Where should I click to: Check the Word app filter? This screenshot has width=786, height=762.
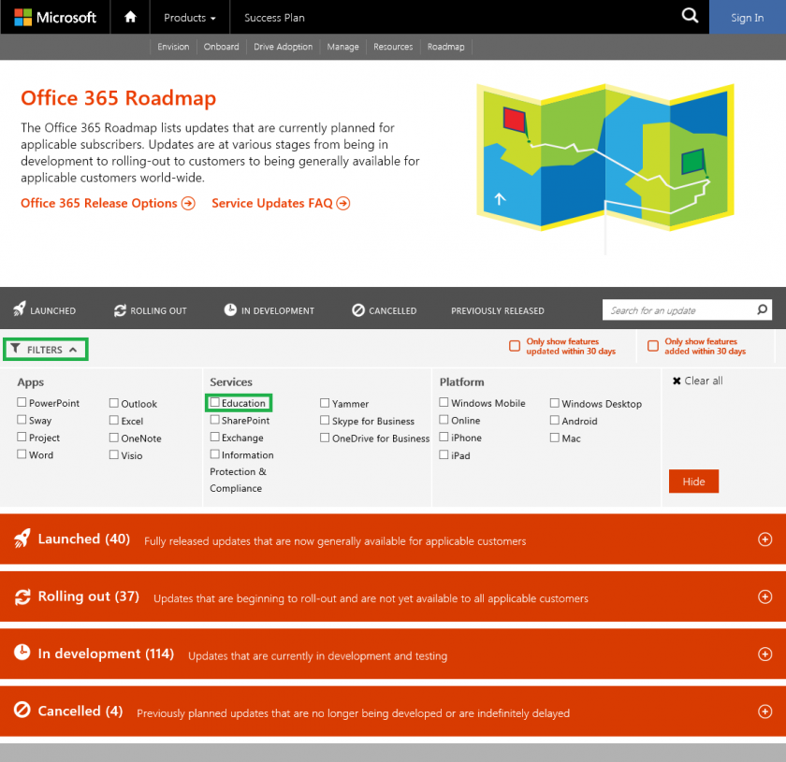coord(22,453)
